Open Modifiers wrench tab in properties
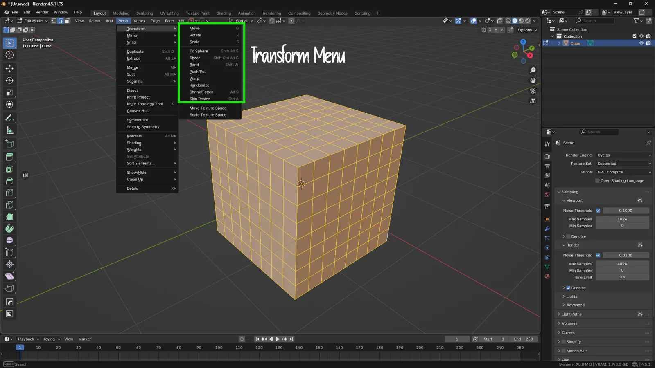 [x=547, y=229]
